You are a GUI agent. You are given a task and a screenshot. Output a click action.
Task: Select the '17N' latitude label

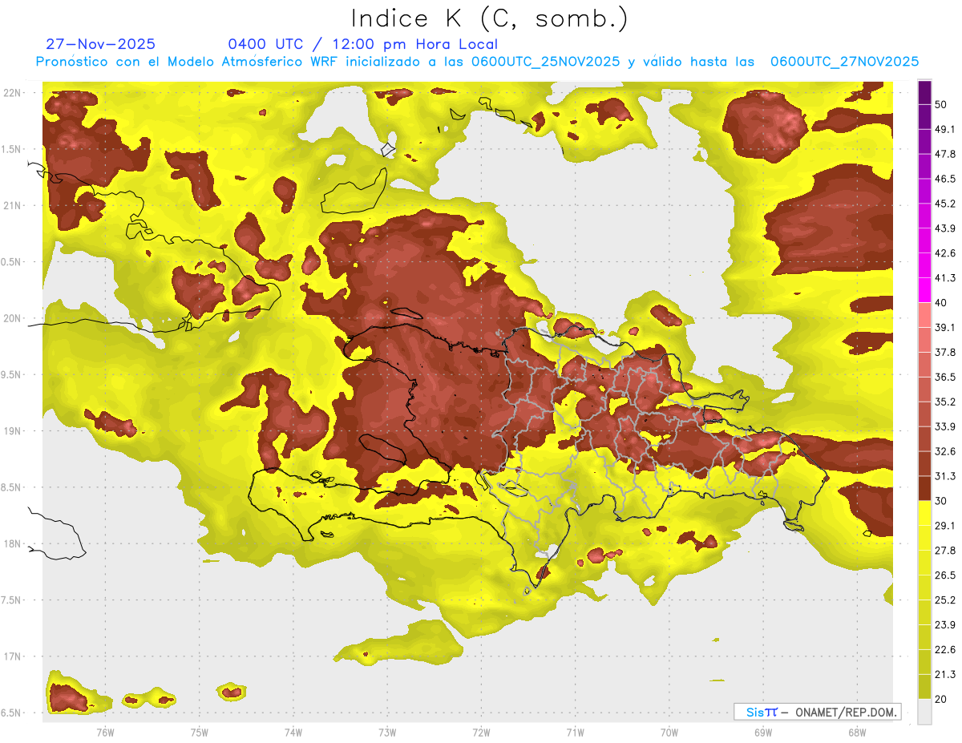coord(12,657)
